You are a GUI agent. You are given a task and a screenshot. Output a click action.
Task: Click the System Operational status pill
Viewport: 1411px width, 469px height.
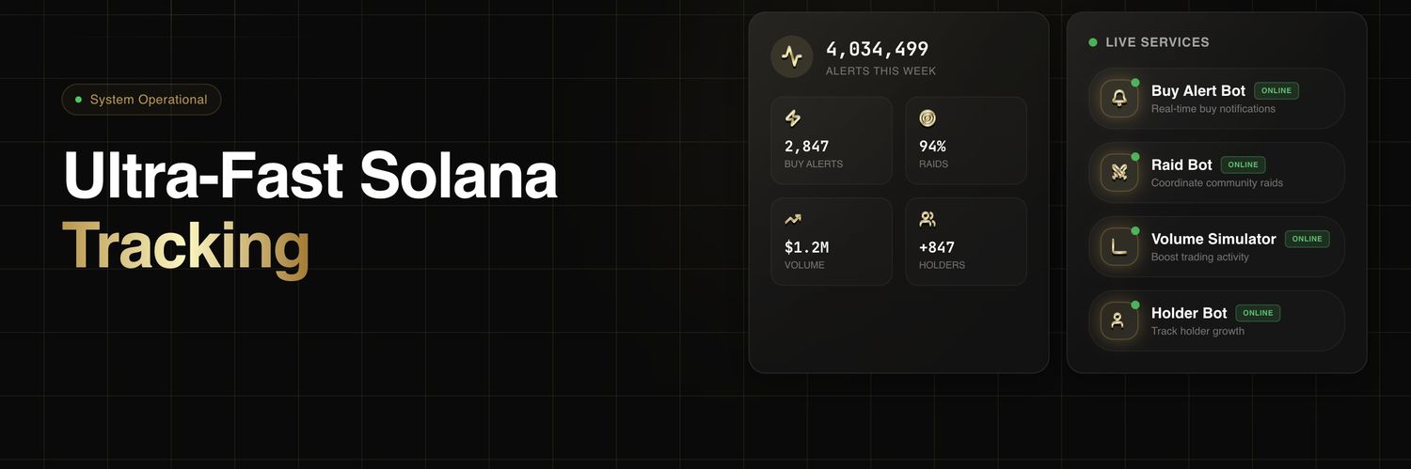pos(141,100)
